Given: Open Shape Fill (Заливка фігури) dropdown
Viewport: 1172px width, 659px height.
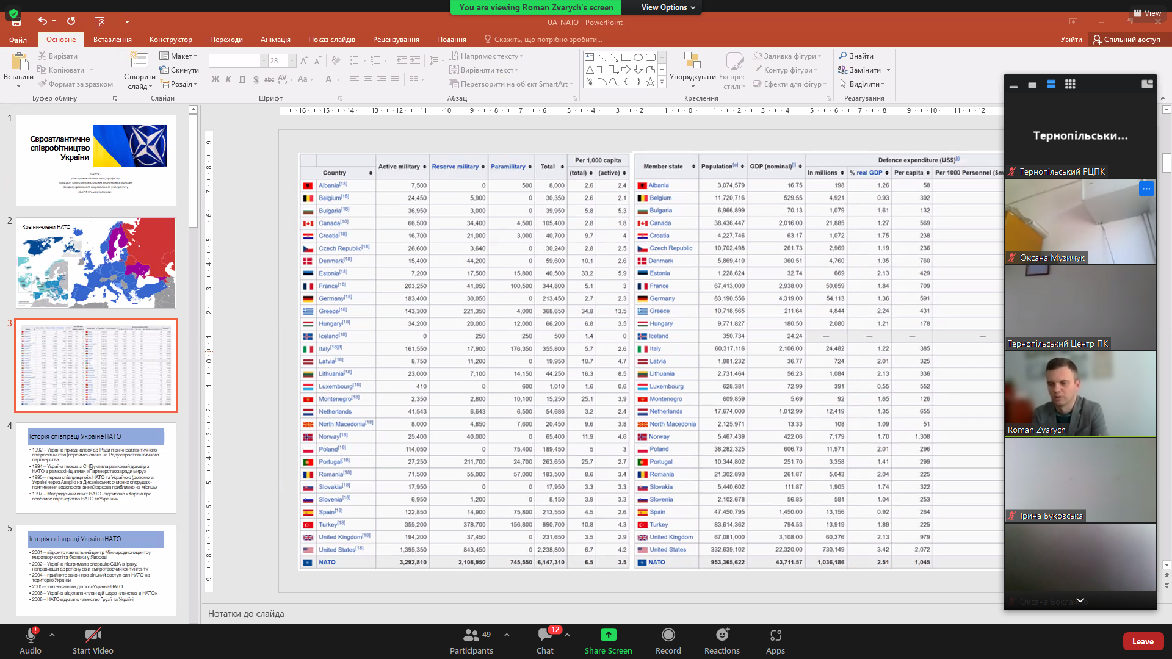Looking at the screenshot, I should 788,56.
